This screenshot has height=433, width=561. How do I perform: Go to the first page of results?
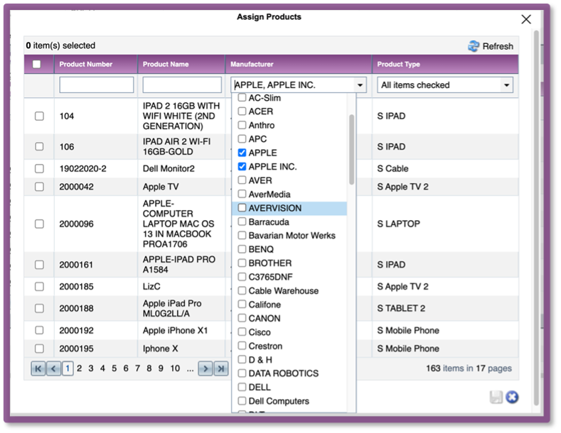[38, 368]
